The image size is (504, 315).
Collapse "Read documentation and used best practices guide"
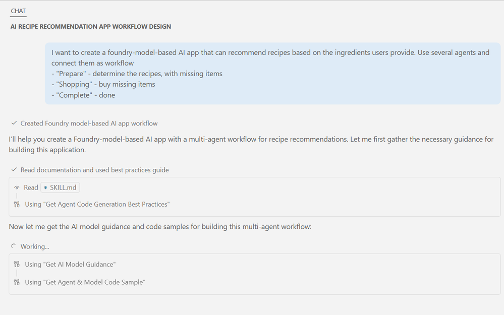[94, 170]
